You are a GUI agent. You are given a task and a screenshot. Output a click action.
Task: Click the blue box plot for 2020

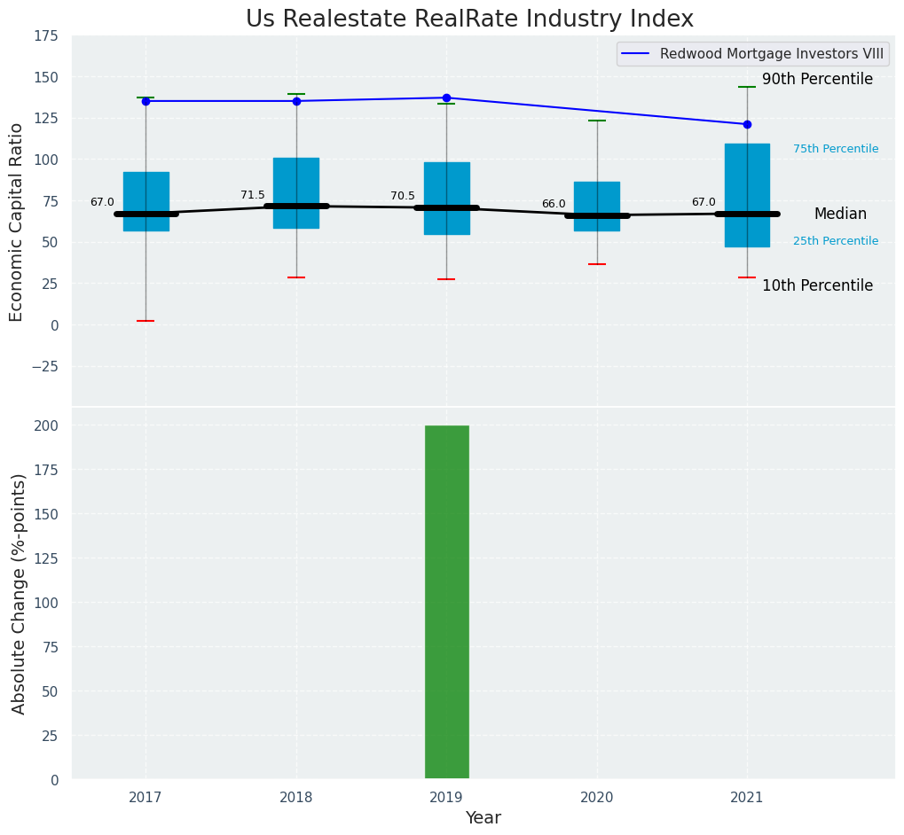pos(597,195)
